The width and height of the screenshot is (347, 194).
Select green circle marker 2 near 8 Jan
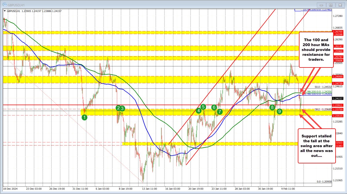tap(118, 108)
